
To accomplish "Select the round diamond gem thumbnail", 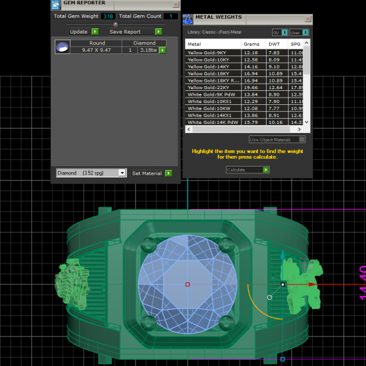I will (x=62, y=47).
